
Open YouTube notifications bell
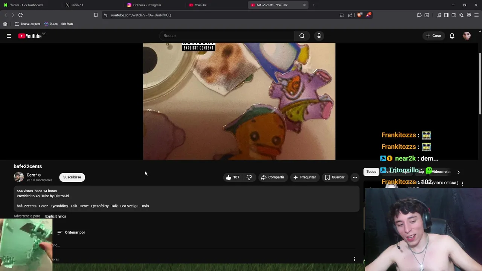point(452,36)
